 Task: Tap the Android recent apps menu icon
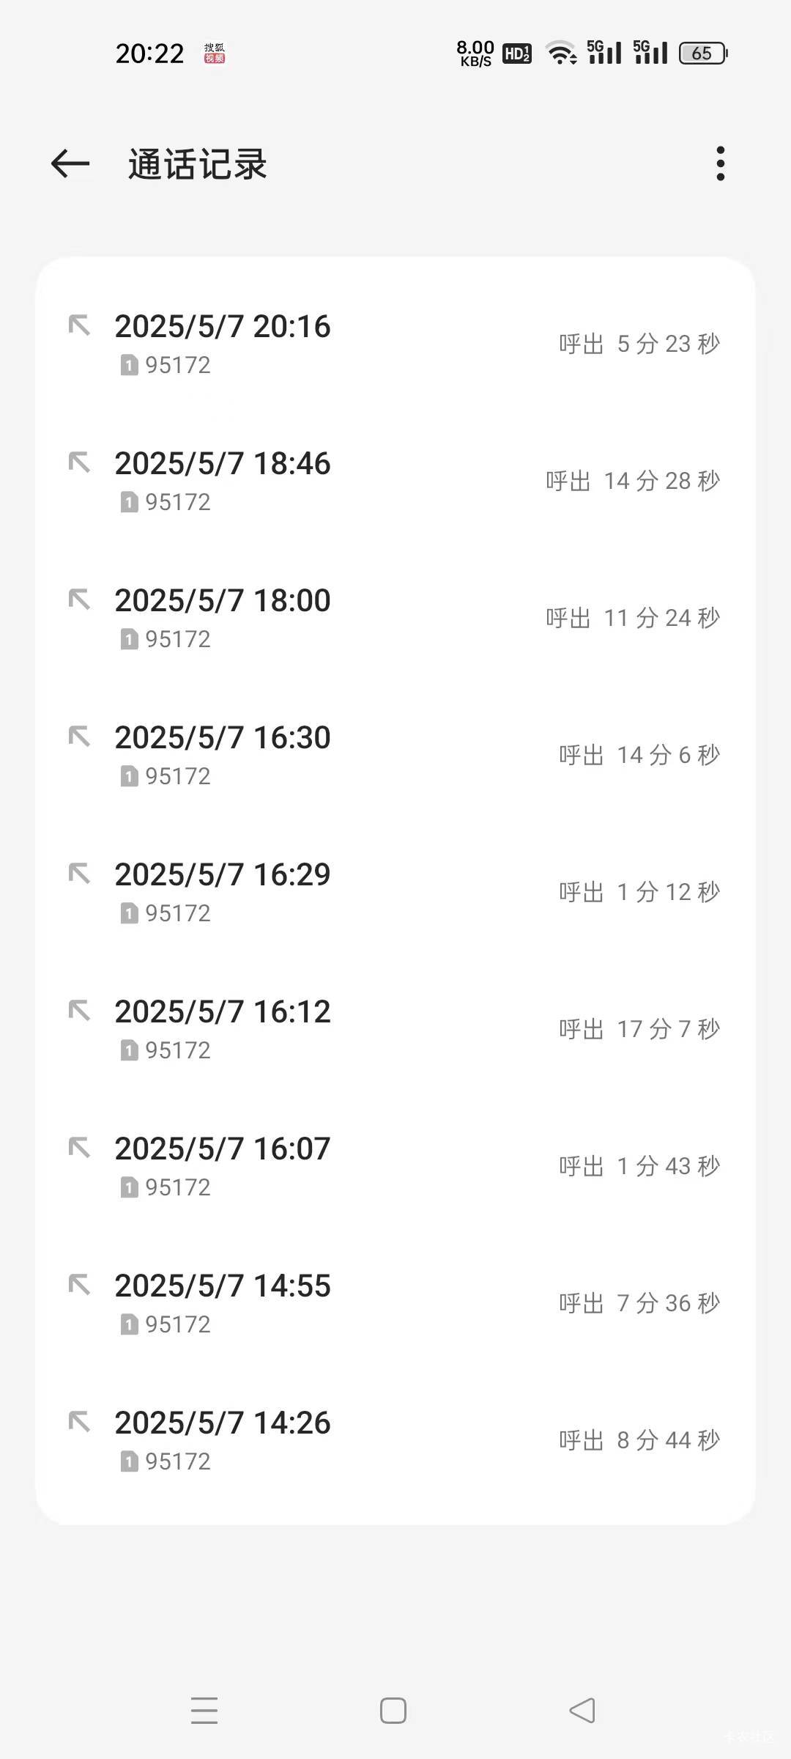[x=204, y=1711]
